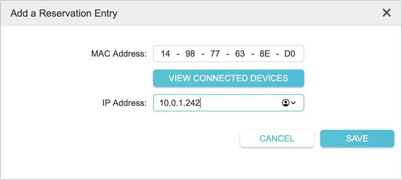The image size is (402, 180).
Task: Click the MAC octet field showing 98
Action: [190, 54]
